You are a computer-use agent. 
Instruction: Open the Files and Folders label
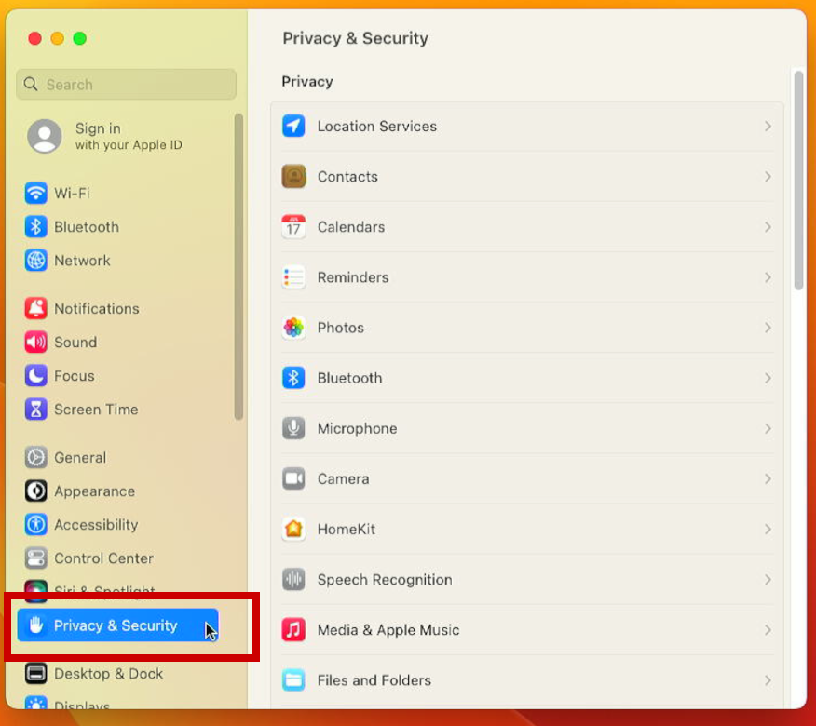(374, 680)
